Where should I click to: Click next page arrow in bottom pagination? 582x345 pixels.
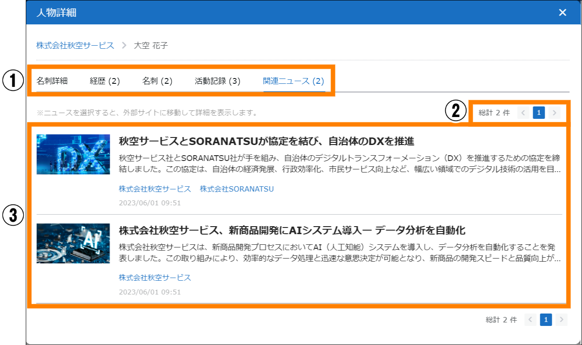tap(562, 319)
